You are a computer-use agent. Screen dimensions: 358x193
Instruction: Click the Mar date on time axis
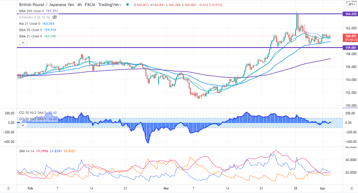pos(166,188)
